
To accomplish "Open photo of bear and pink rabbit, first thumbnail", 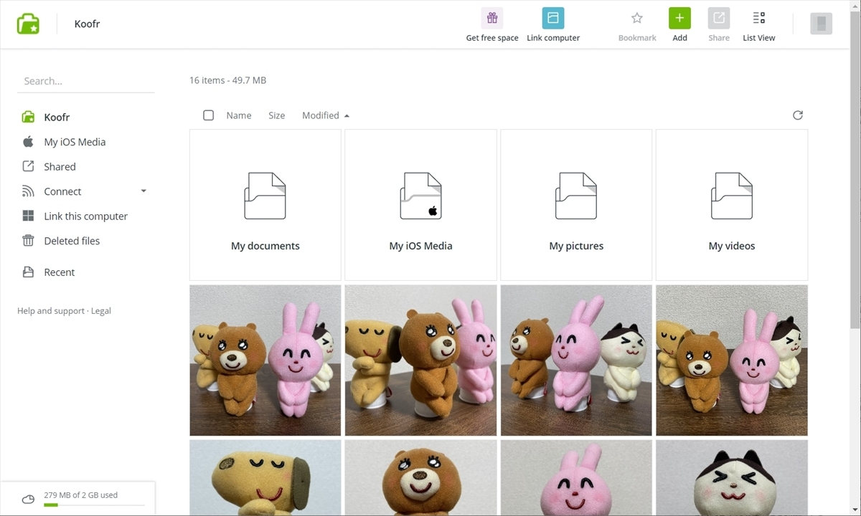I will click(x=265, y=360).
